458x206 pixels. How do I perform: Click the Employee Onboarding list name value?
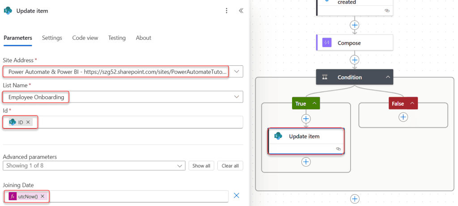pos(36,97)
